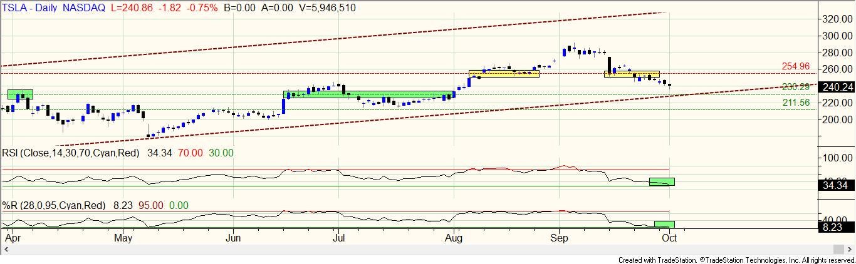856x264 pixels.
Task: Click the horizontal scrollbar right arrow
Action: click(851, 250)
